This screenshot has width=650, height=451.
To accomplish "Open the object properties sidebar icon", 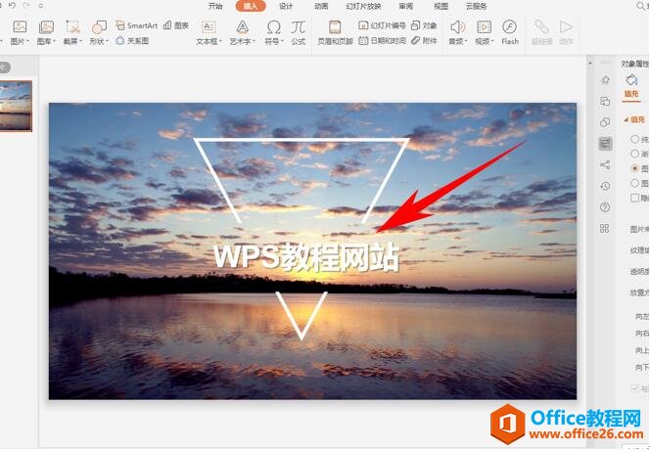I will [x=605, y=144].
